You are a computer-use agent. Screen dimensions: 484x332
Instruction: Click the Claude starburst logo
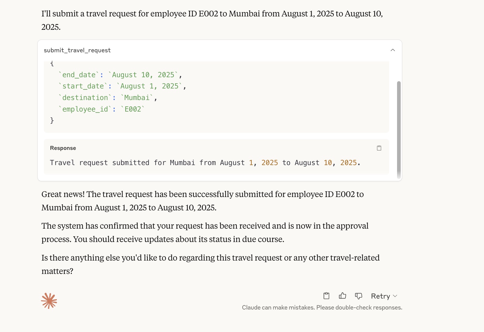pos(49,301)
